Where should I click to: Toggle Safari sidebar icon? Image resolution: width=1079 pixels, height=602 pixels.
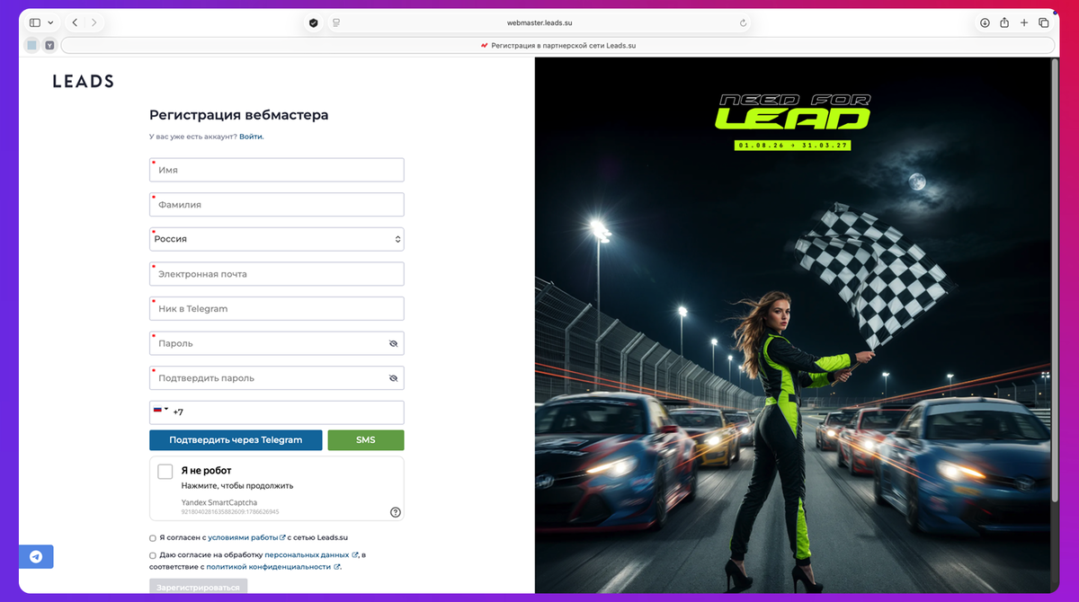(35, 22)
